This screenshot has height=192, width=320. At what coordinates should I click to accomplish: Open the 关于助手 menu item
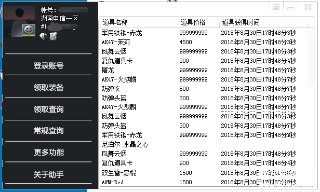click(49, 175)
